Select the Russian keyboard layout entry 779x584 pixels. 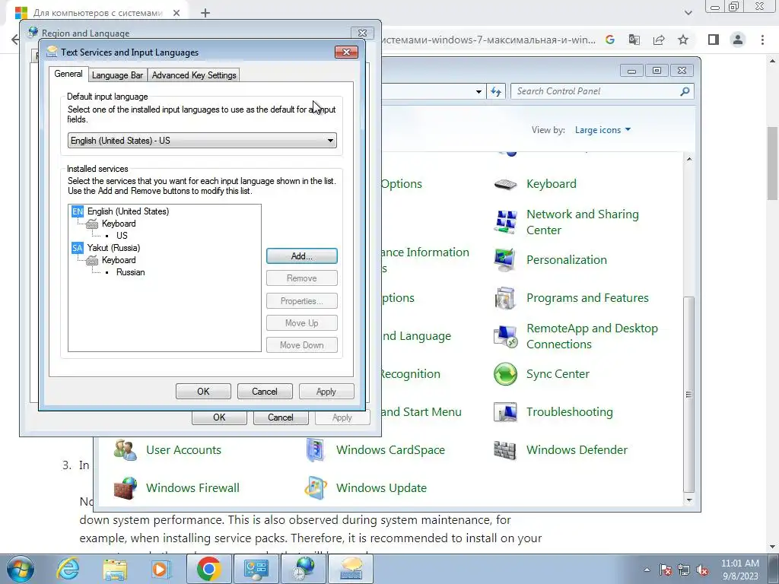[131, 272]
